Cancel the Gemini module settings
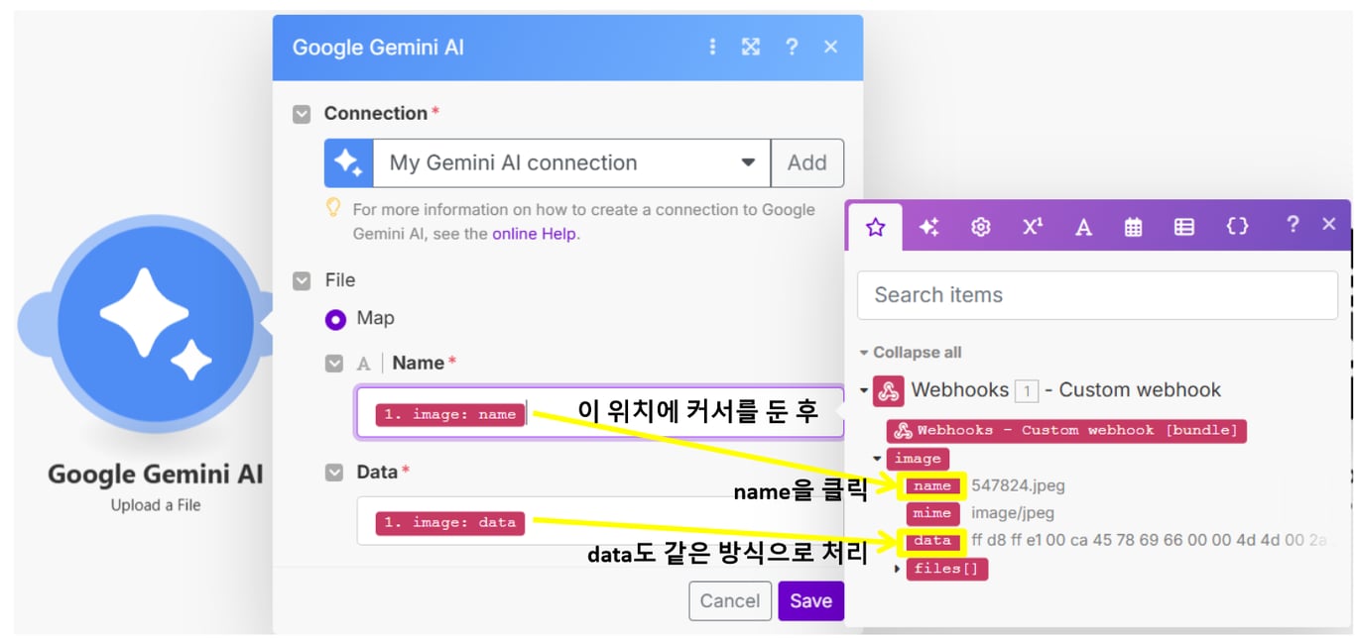This screenshot has height=638, width=1355. click(730, 601)
